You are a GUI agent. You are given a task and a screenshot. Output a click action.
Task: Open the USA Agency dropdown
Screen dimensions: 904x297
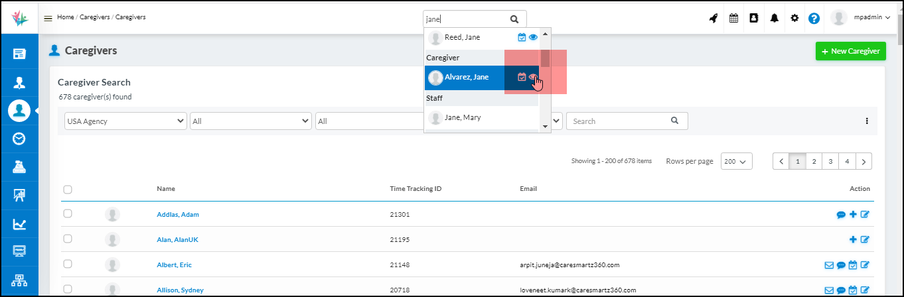tap(125, 121)
